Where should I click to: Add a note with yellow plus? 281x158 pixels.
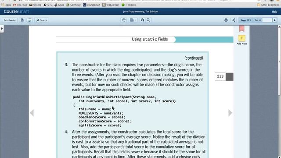(x=241, y=38)
